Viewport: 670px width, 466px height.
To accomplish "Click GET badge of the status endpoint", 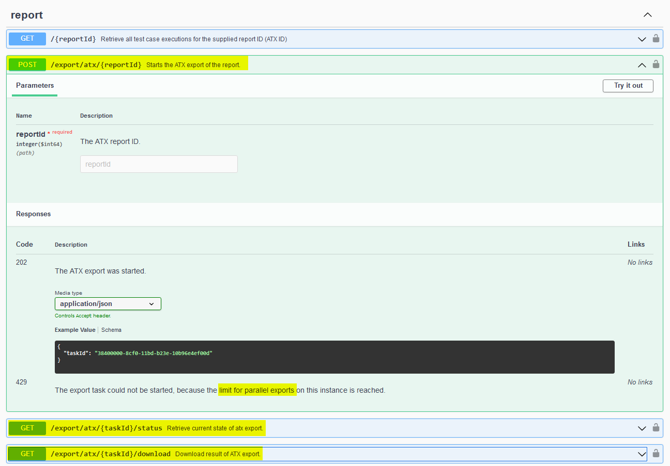I will pyautogui.click(x=27, y=428).
